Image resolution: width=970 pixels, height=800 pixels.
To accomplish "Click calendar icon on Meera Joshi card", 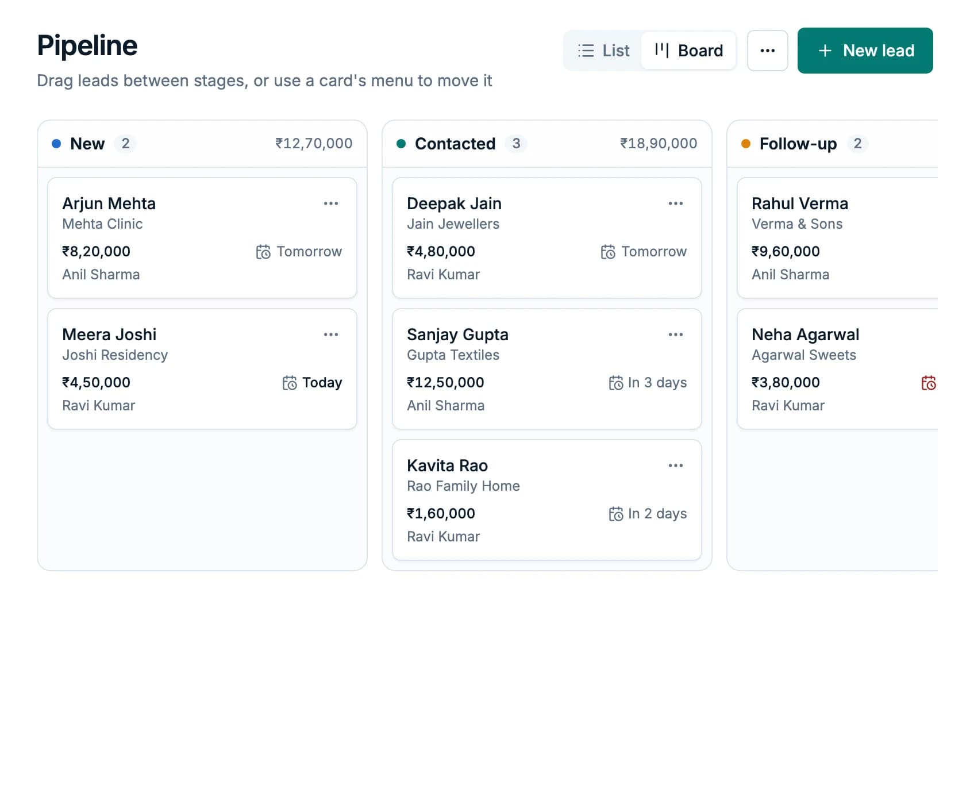I will tap(290, 383).
